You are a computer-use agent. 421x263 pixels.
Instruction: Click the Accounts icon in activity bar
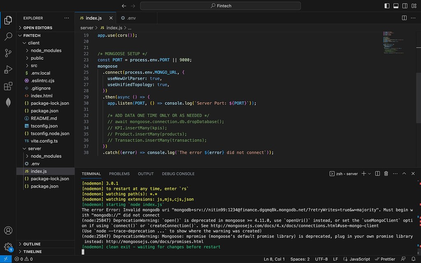[8, 231]
